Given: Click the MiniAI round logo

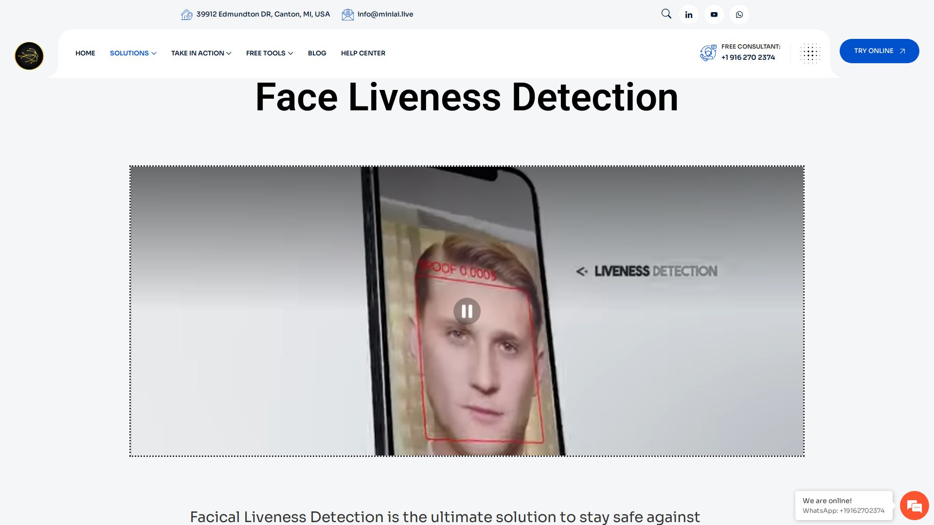Looking at the screenshot, I should 29,56.
